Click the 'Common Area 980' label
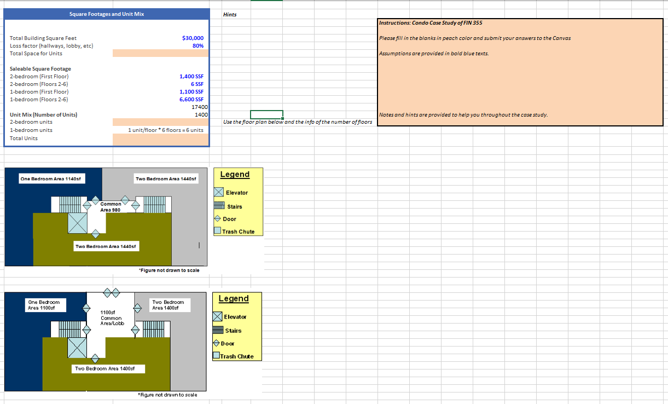668x404 pixels. pyautogui.click(x=111, y=206)
